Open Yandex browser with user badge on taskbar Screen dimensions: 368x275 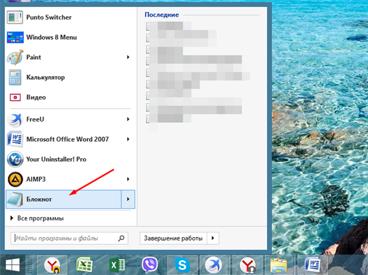pos(248,265)
